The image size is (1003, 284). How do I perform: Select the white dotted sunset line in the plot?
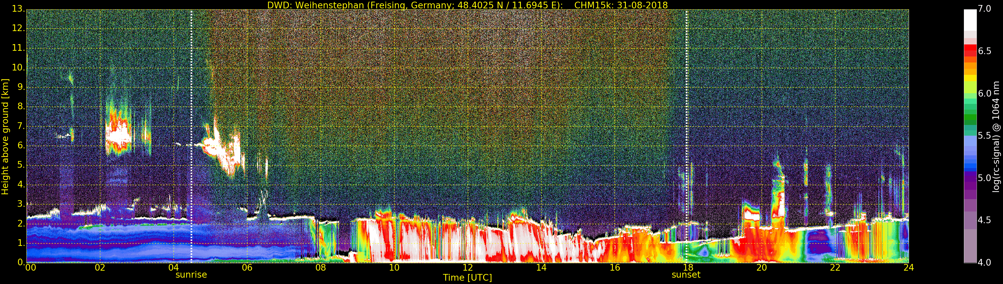pyautogui.click(x=686, y=136)
